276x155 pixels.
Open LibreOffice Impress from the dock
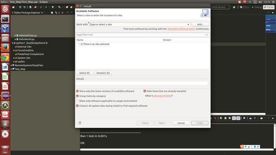pos(5,86)
